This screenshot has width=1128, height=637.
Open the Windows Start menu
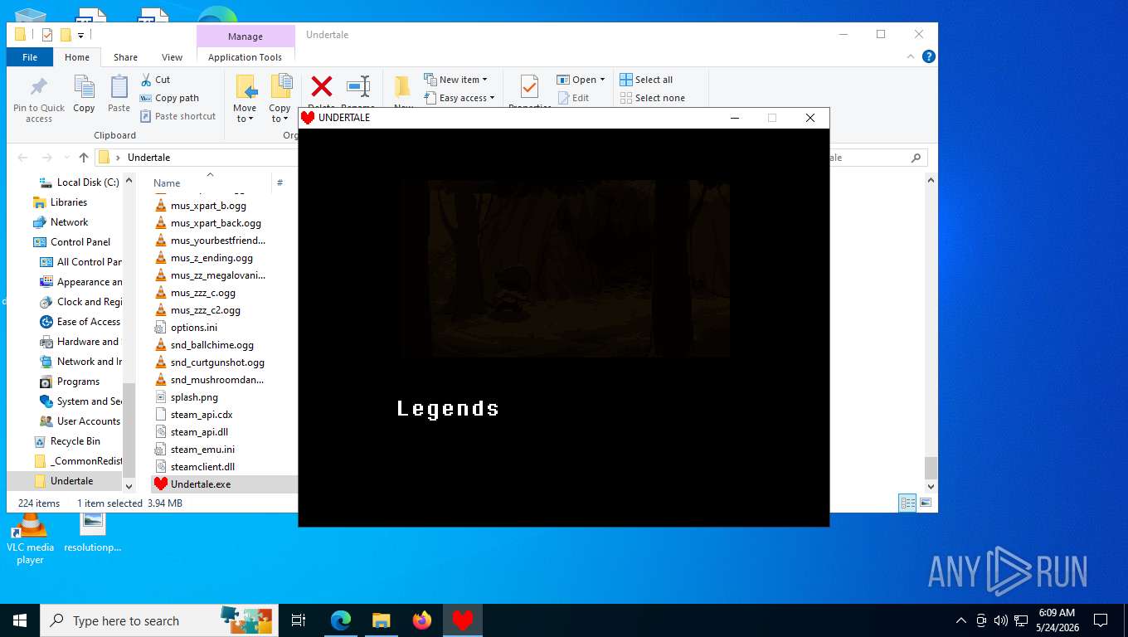pos(20,620)
